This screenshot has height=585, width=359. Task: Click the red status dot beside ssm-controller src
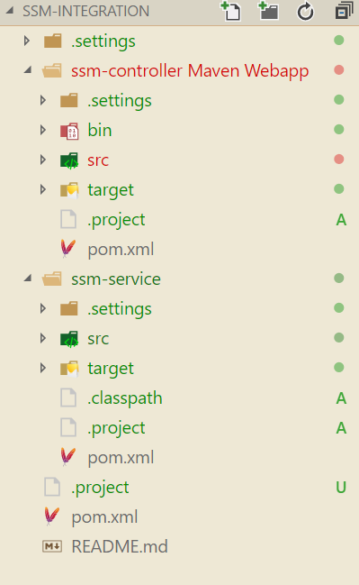[x=339, y=160]
